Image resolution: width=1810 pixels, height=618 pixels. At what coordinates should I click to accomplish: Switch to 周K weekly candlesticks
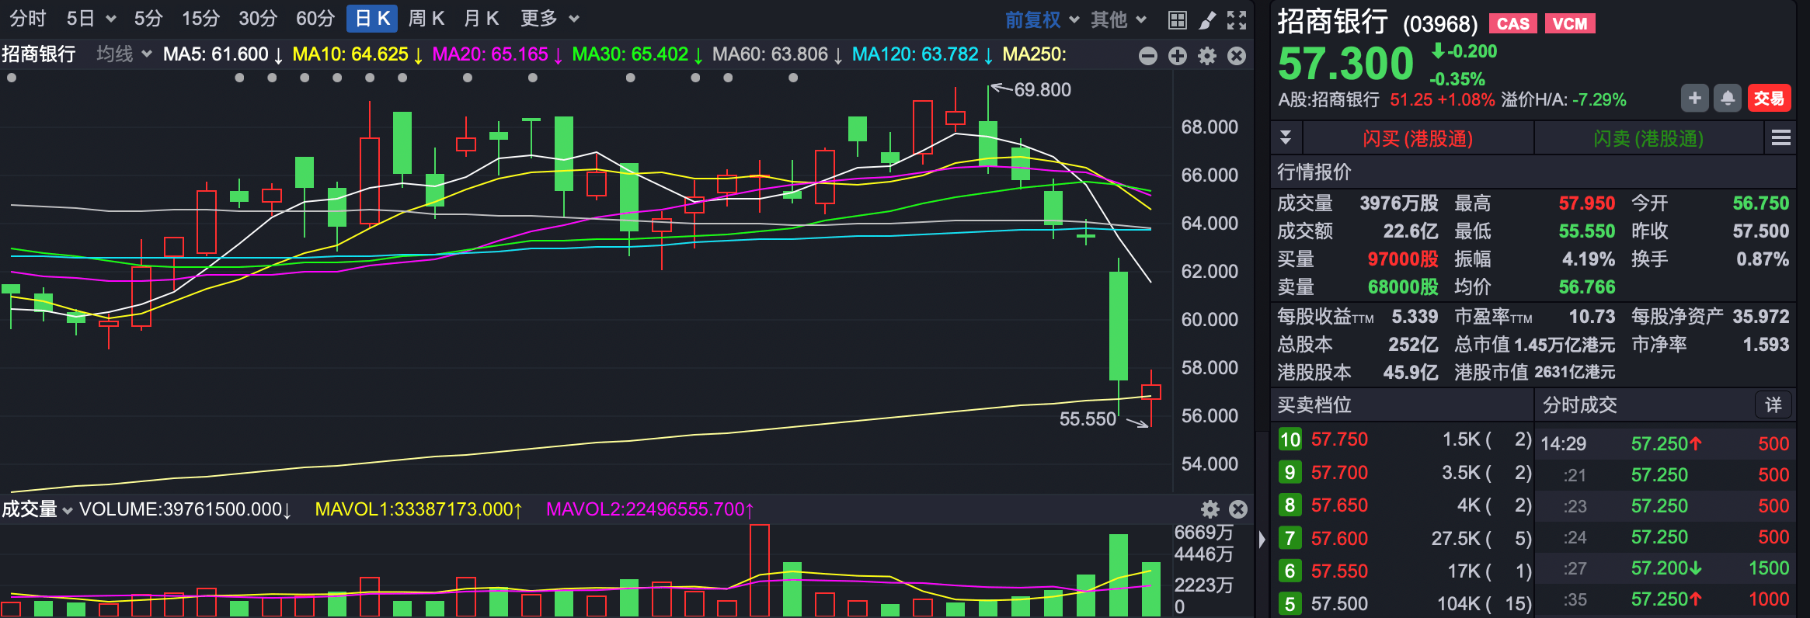click(426, 19)
